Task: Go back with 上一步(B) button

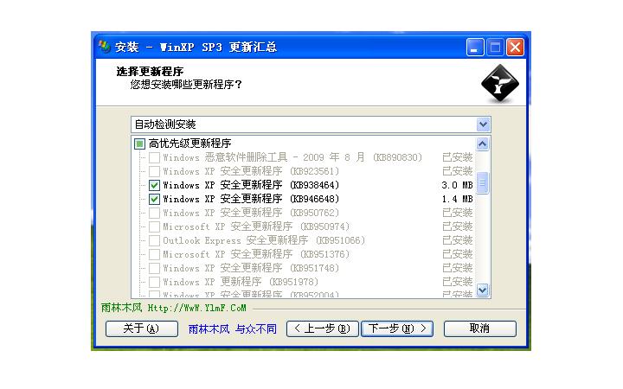Action: coord(322,328)
